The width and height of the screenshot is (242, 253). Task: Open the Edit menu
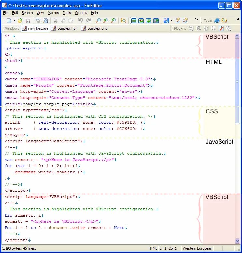point(15,13)
